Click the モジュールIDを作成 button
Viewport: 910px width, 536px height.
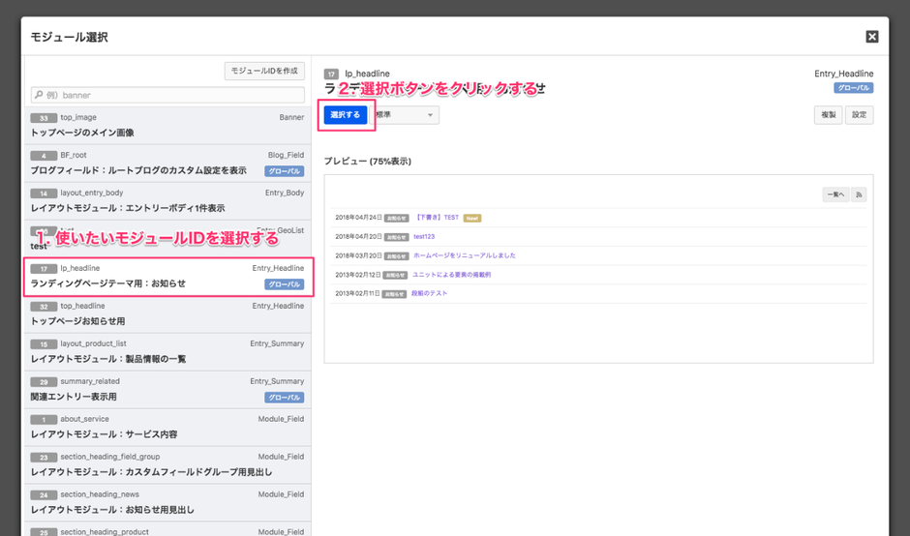(x=264, y=71)
